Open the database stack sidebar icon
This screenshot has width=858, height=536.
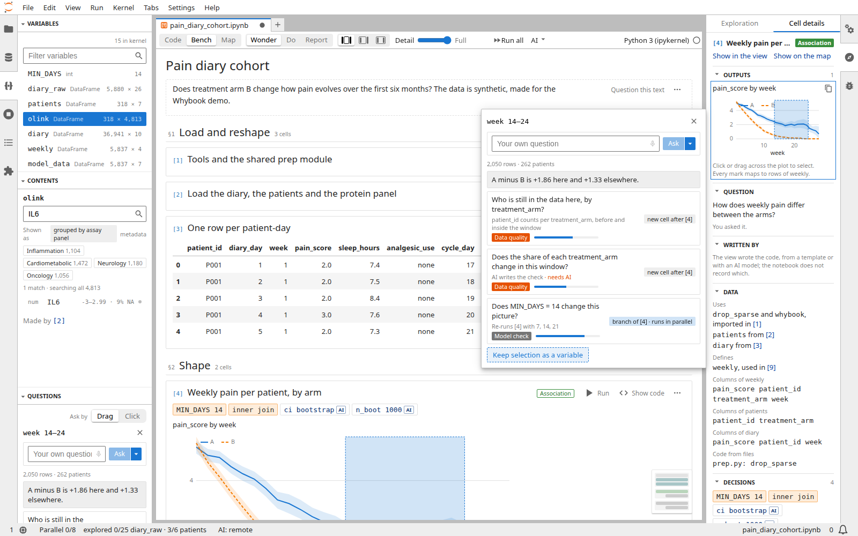point(9,57)
